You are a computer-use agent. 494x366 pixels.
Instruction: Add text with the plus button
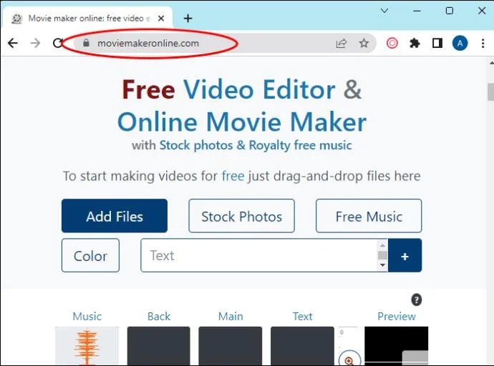point(405,255)
